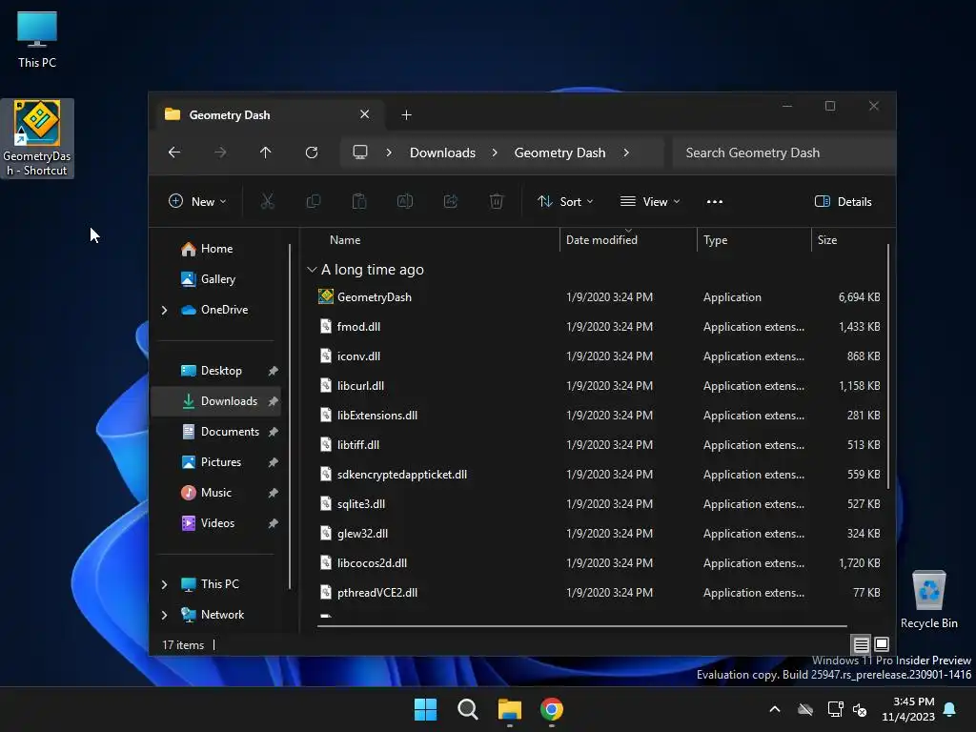This screenshot has width=976, height=732.
Task: Go forward with the right arrow
Action: click(x=220, y=152)
